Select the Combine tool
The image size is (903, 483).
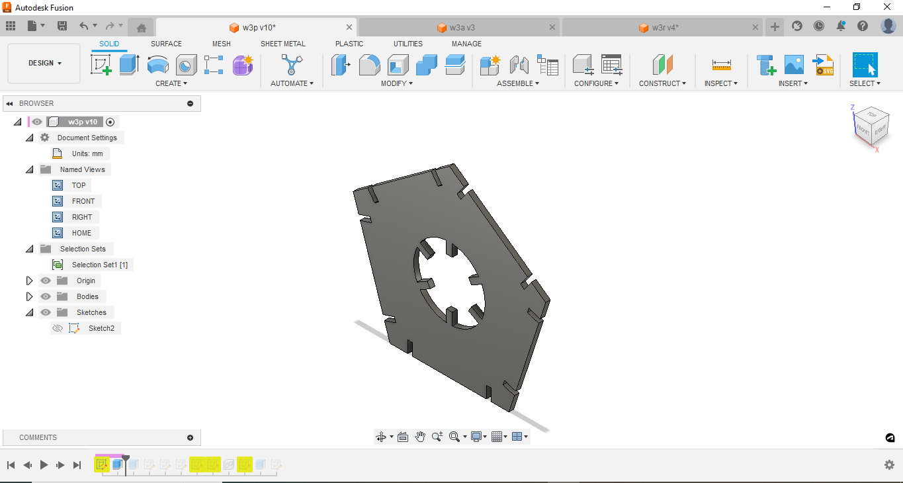[427, 65]
